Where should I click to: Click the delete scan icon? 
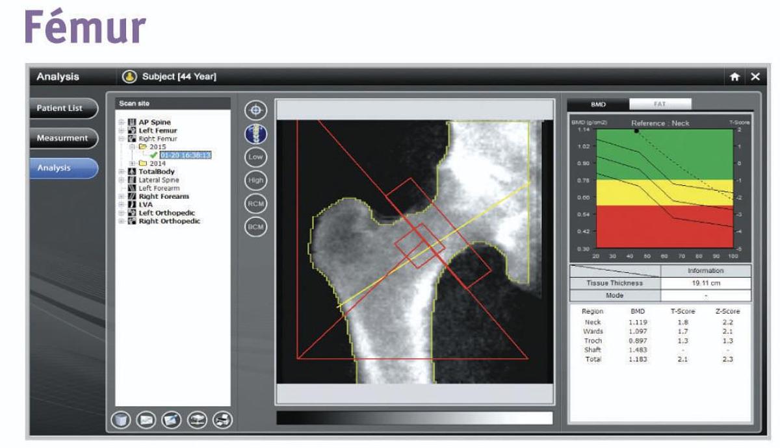pos(121,419)
